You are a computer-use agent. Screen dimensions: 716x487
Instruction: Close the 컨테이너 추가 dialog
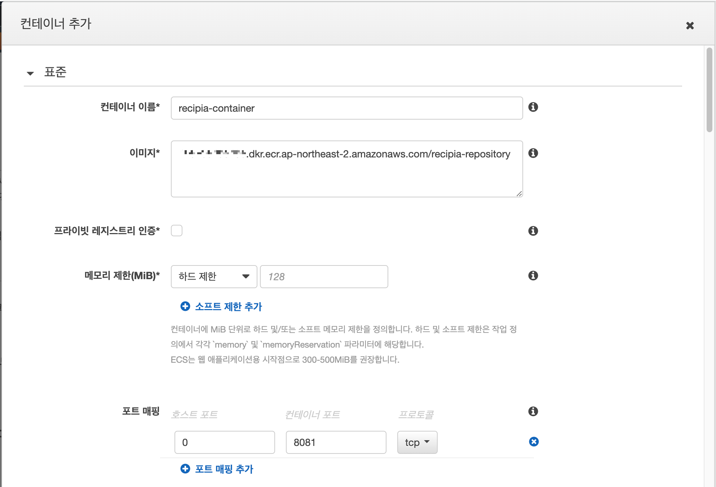690,26
